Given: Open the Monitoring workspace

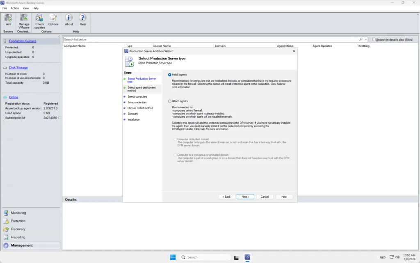Looking at the screenshot, I should click(18, 213).
